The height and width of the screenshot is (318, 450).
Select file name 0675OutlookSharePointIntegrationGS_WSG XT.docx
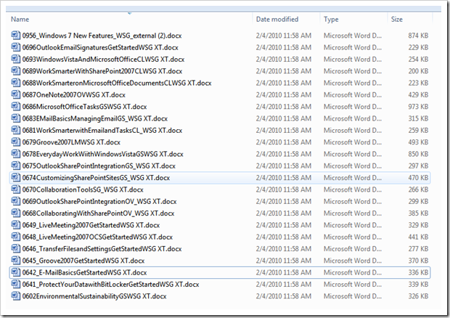point(99,166)
